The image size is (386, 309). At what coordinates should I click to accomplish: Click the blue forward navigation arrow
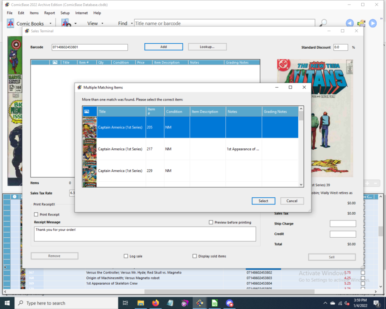373,23
